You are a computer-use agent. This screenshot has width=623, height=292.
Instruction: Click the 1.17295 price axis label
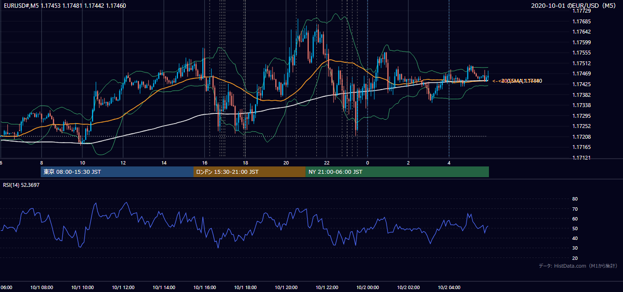point(582,116)
